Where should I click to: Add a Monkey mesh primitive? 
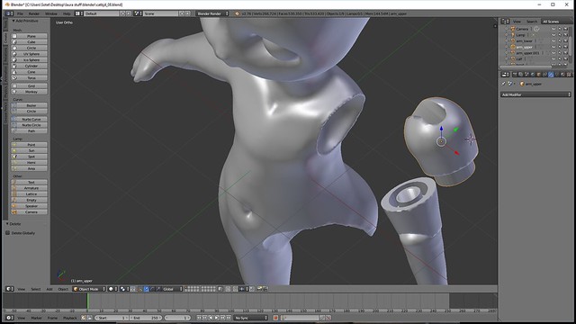click(29, 92)
